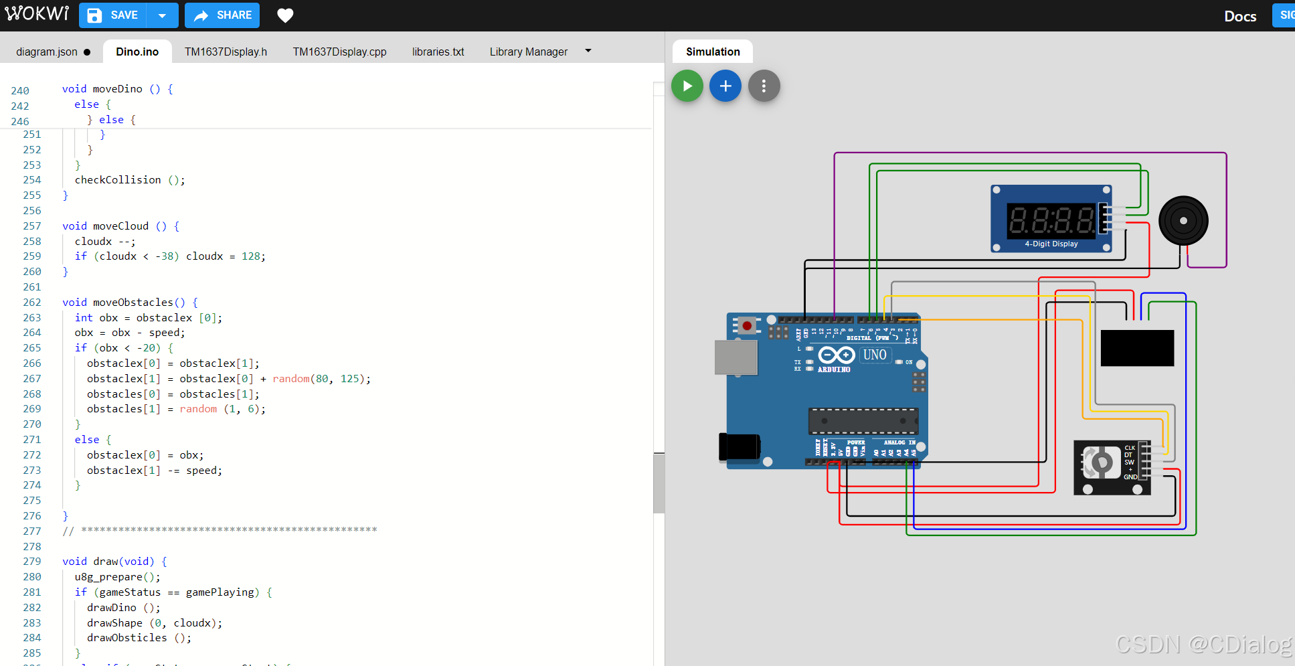The height and width of the screenshot is (666, 1295).
Task: Open the save options dropdown arrow
Action: [162, 15]
